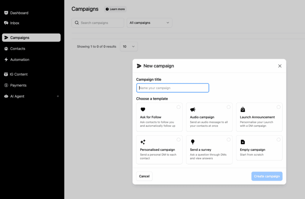Click the 'Ask for Follow' template title
The width and height of the screenshot is (305, 199).
151,117
